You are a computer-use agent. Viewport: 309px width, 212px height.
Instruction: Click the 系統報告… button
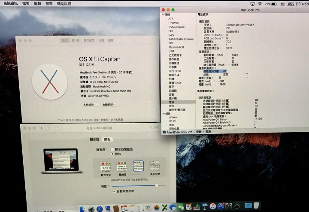[90, 105]
